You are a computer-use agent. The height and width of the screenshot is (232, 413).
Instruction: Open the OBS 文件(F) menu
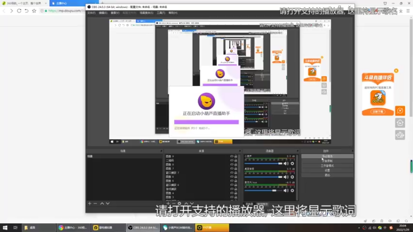tap(91, 12)
